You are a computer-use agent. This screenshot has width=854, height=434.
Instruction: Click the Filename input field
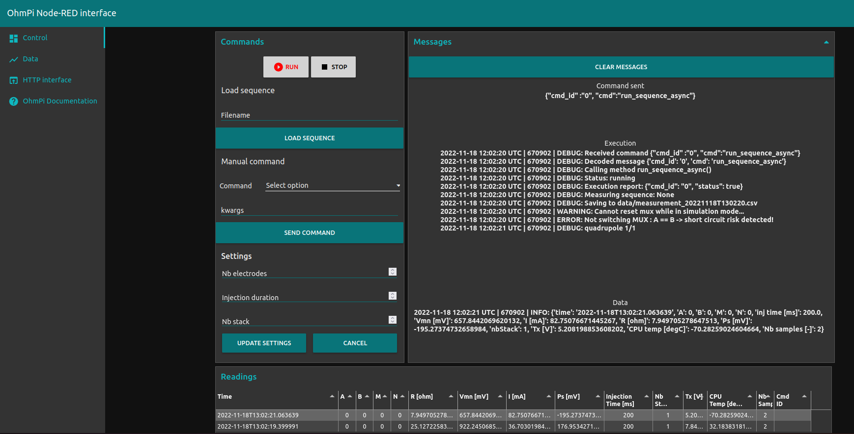tap(309, 115)
